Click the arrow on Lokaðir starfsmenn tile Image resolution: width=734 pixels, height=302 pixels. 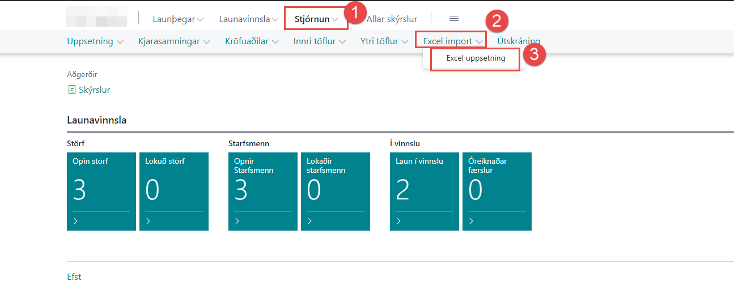[309, 221]
